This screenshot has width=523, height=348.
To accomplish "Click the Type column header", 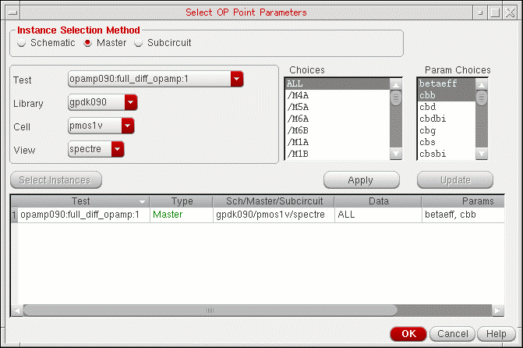I will (182, 201).
